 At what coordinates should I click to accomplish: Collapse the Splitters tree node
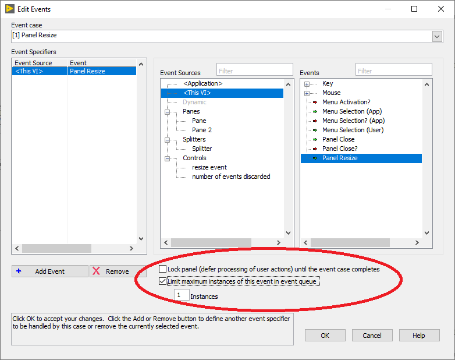click(167, 140)
